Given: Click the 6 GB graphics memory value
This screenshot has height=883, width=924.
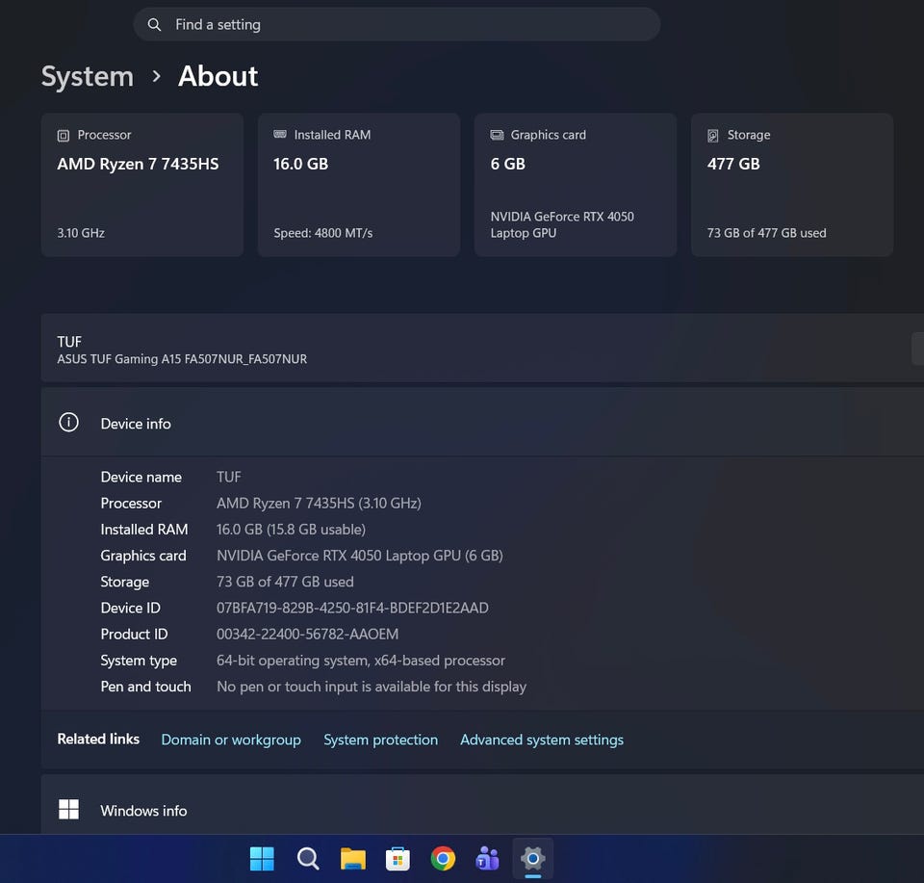Looking at the screenshot, I should click(x=507, y=164).
